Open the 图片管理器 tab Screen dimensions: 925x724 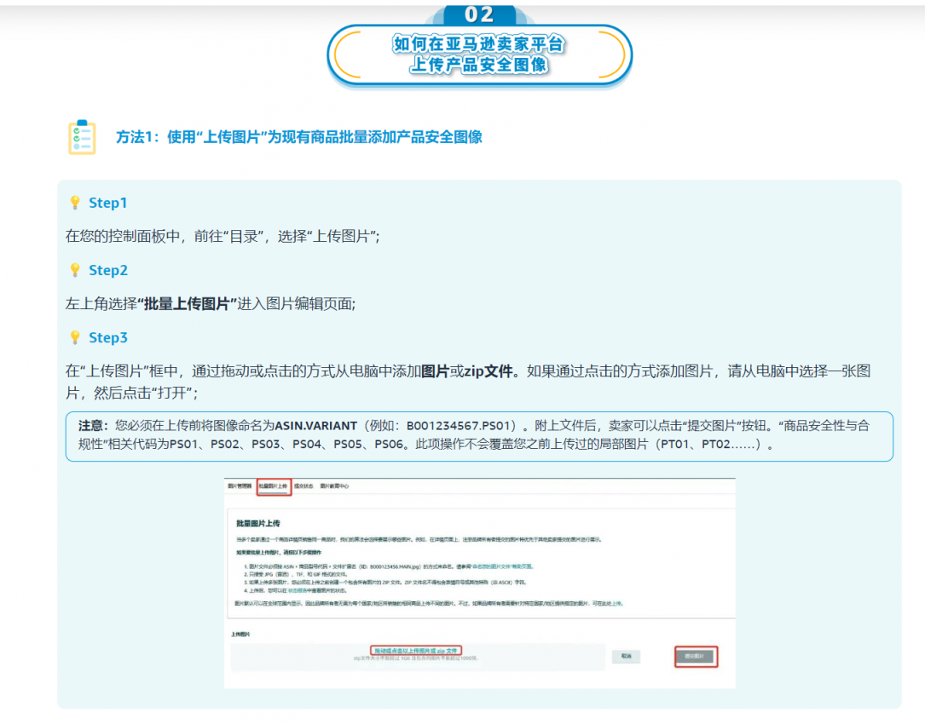(240, 486)
